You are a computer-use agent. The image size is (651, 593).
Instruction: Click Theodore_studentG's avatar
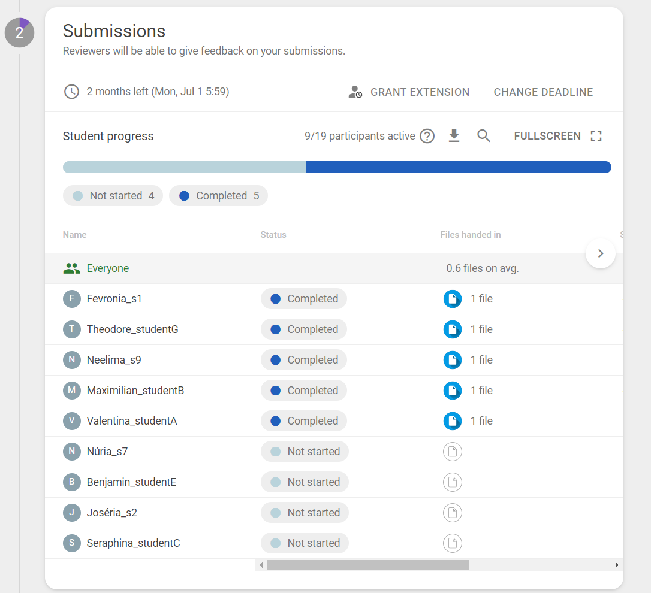pyautogui.click(x=72, y=329)
